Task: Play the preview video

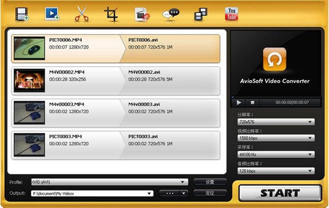Action: coord(239,102)
